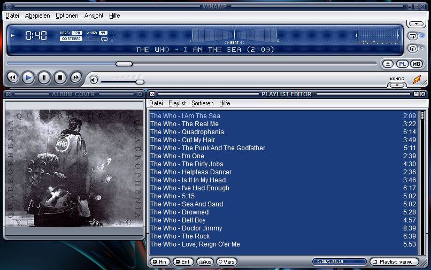Viewport: 431px width, 270px height.
Task: Click the scrolling song title text
Action: 205,50
